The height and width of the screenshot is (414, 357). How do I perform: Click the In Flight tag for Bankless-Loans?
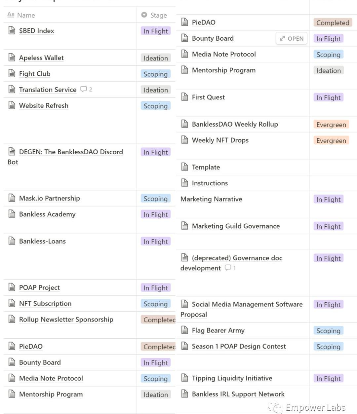pyautogui.click(x=155, y=242)
